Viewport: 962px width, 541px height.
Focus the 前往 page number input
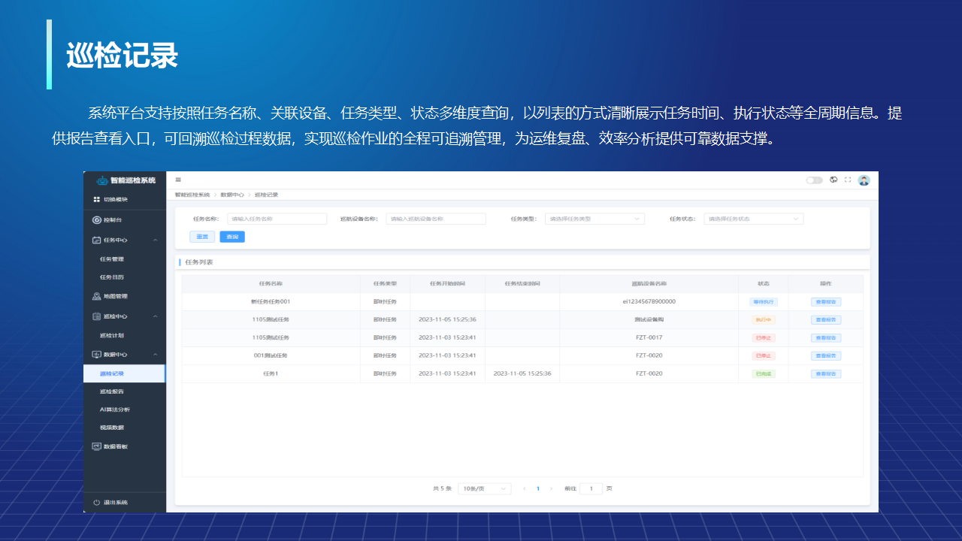(591, 488)
